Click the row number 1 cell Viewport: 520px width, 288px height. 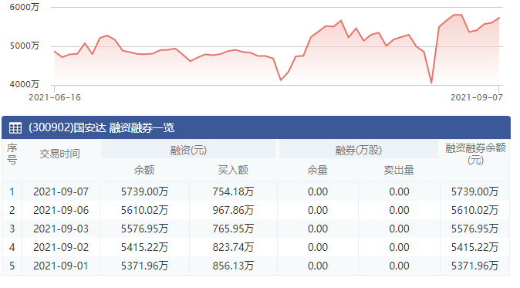12,191
